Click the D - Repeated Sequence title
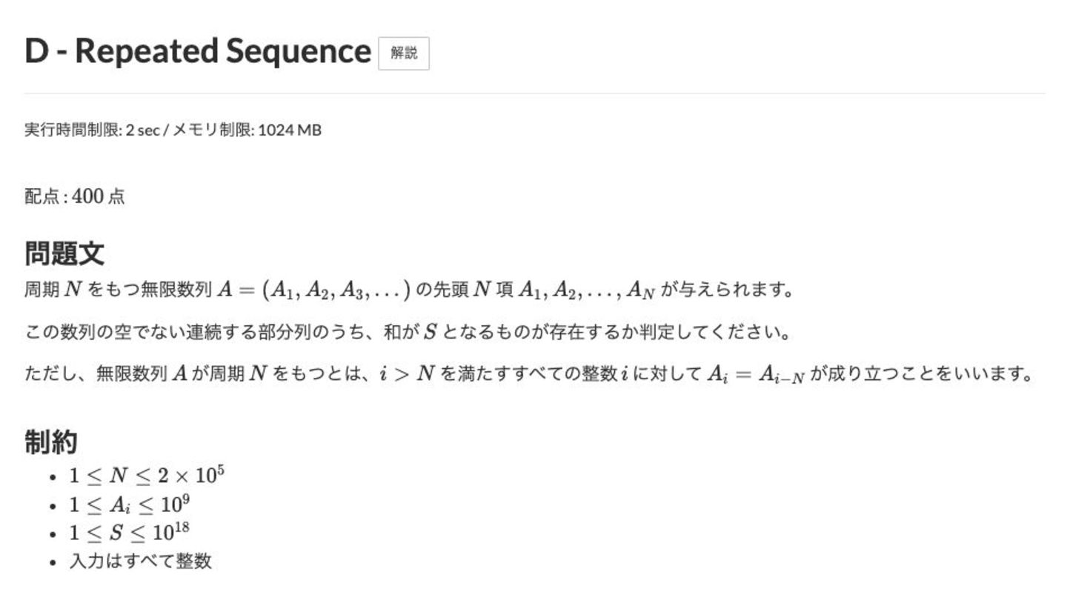Image resolution: width=1067 pixels, height=600 pixels. click(x=197, y=52)
